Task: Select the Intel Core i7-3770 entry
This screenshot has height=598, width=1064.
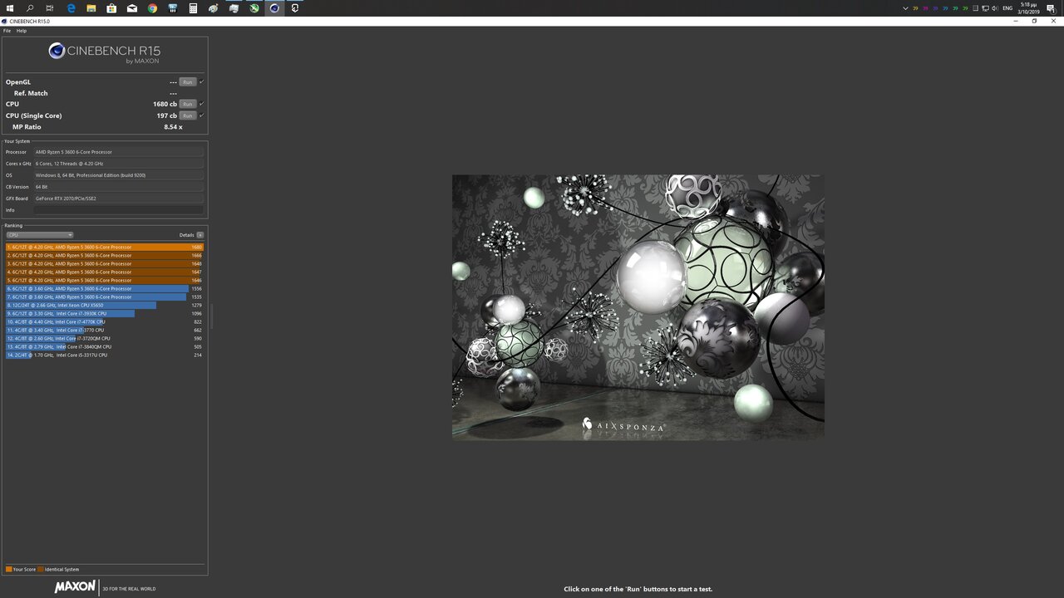Action: pyautogui.click(x=105, y=330)
